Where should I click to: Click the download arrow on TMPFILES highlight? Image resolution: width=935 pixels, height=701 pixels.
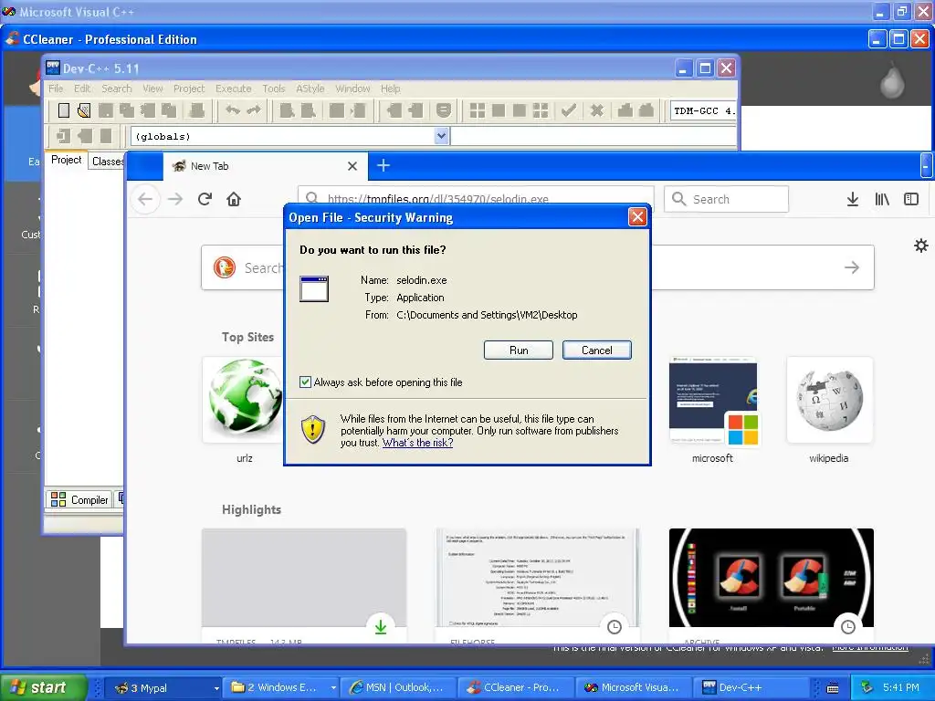[x=381, y=627]
